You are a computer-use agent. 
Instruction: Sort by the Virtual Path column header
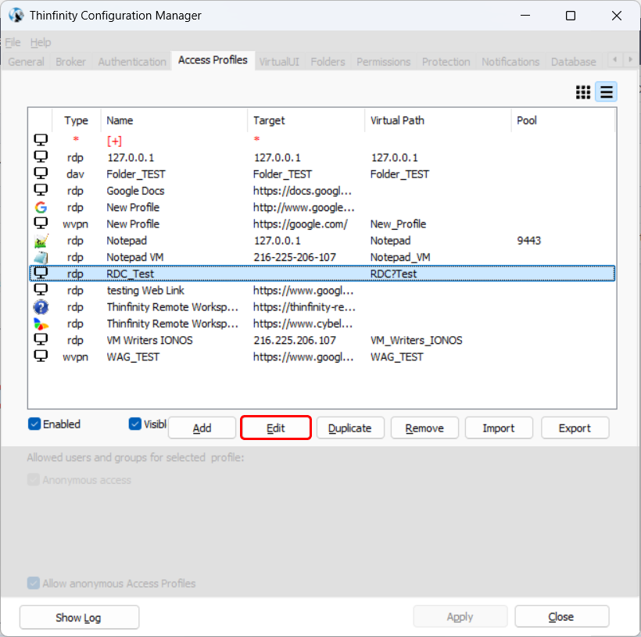(438, 120)
